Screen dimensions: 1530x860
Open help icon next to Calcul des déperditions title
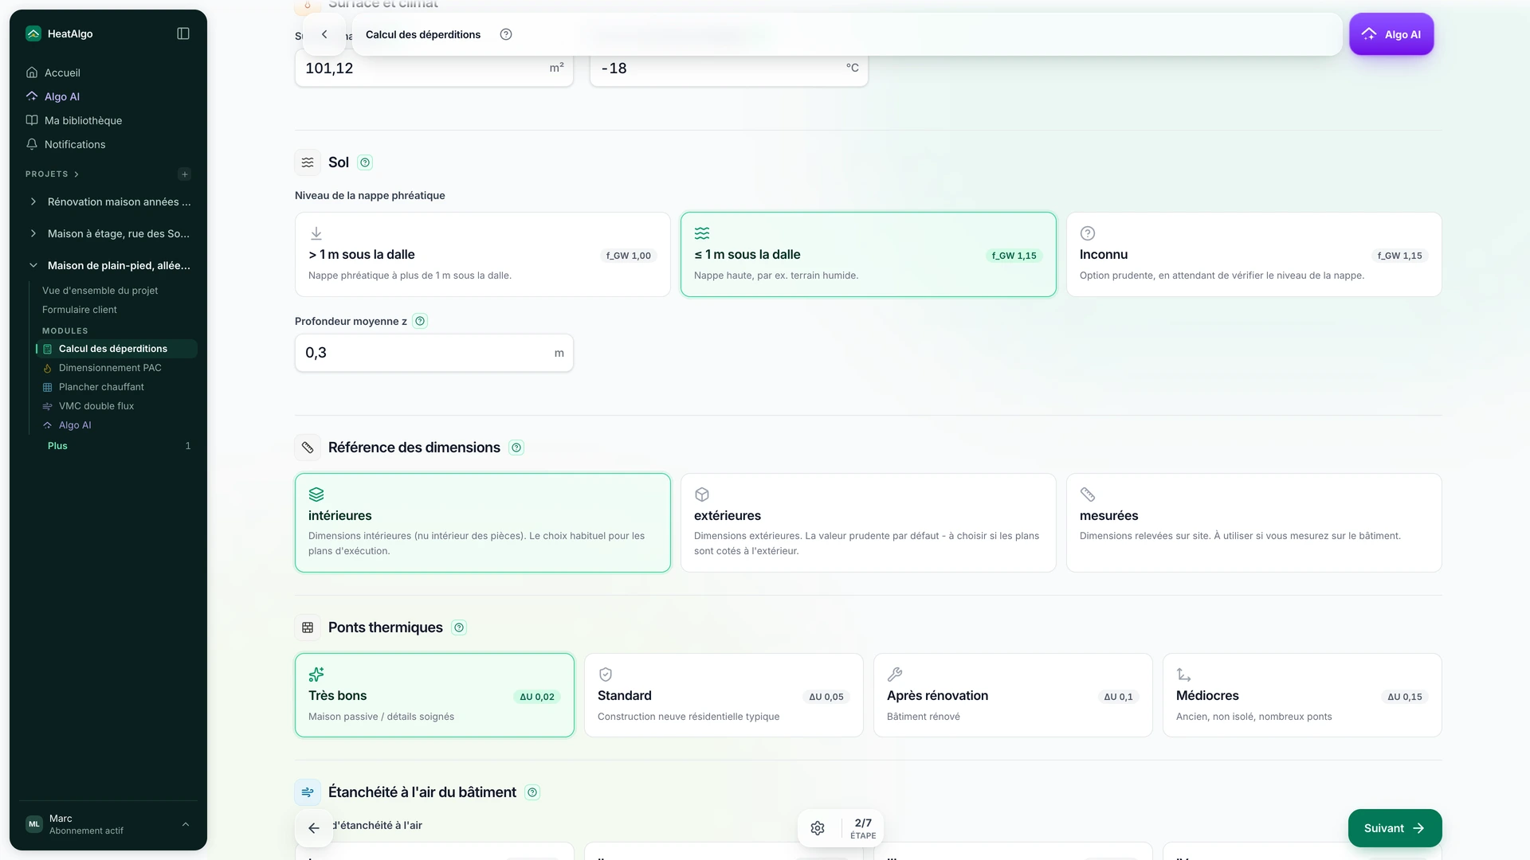coord(506,34)
